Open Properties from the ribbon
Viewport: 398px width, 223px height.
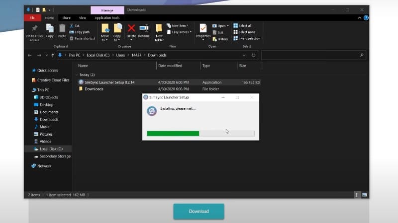203,30
